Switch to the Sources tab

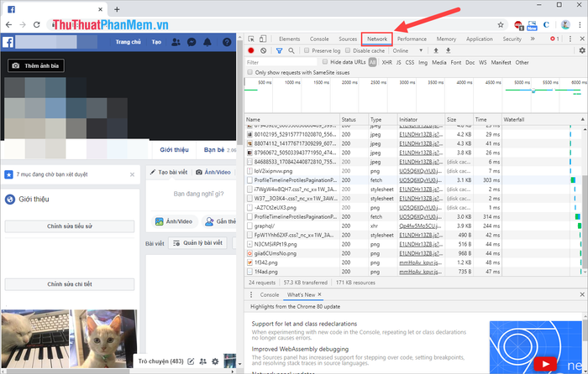[348, 39]
